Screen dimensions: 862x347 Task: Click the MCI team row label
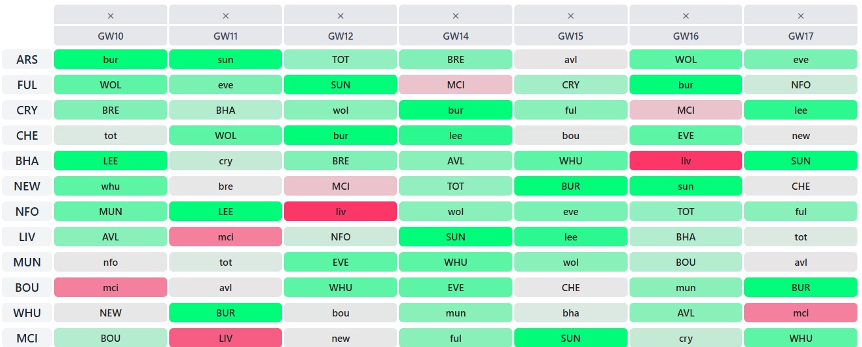27,339
